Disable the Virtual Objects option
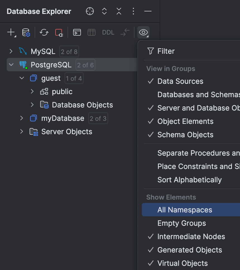The height and width of the screenshot is (270, 240). (183, 263)
